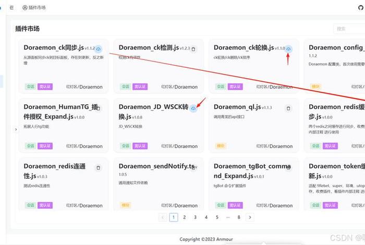Jump to page 3
This screenshot has width=365, height=245.
(196, 217)
